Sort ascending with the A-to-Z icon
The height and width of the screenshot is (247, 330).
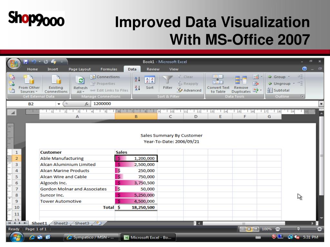[137, 79]
